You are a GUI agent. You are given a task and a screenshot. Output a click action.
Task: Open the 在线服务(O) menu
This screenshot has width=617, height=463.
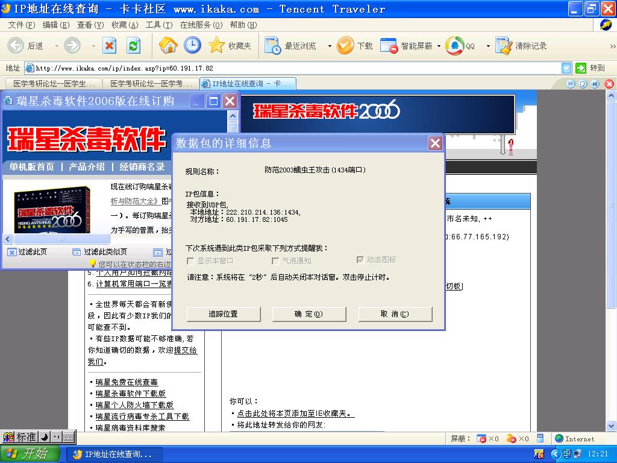click(201, 25)
